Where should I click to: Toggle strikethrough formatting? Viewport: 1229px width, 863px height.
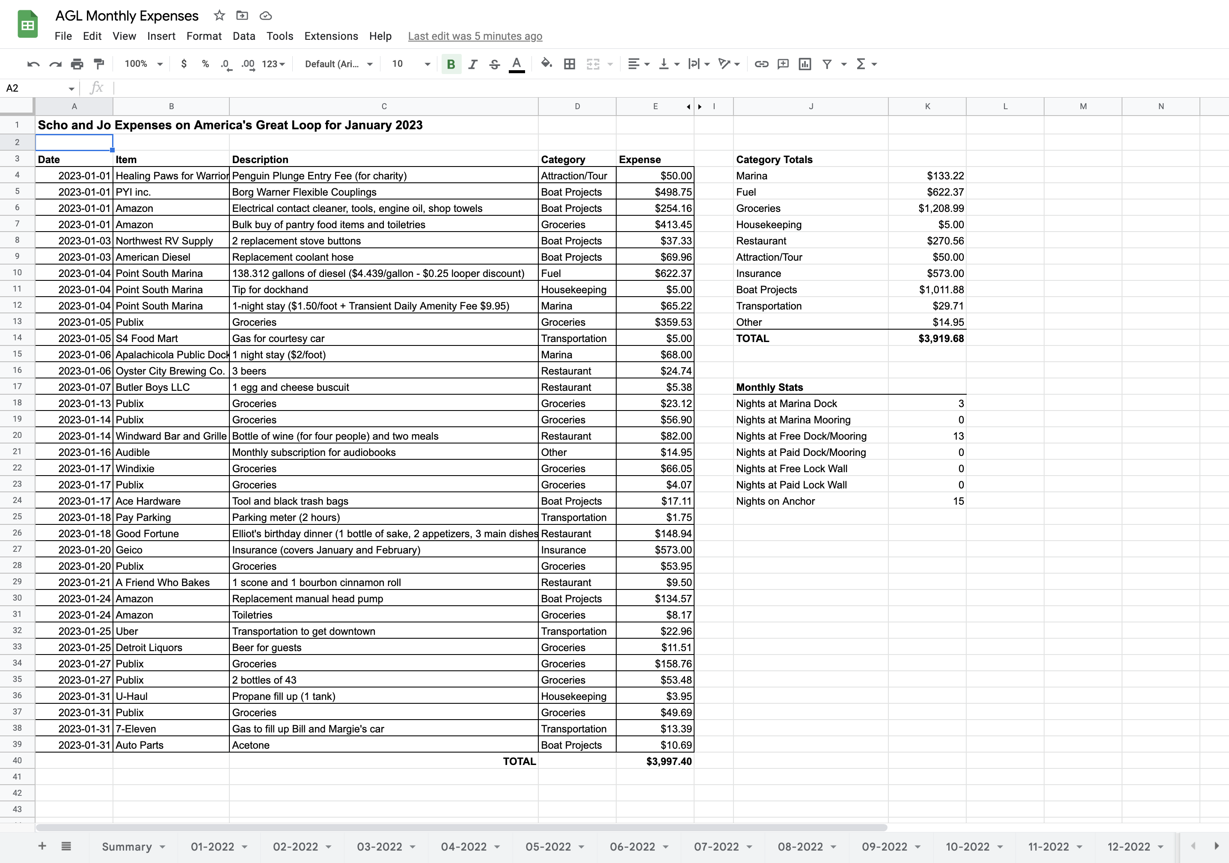495,64
